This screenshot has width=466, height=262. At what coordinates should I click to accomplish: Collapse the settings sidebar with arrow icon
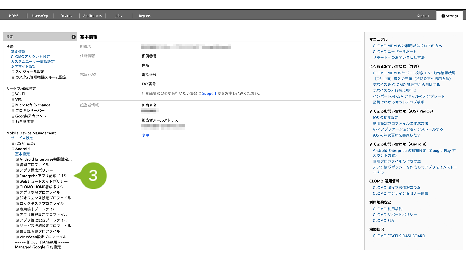[x=74, y=37]
